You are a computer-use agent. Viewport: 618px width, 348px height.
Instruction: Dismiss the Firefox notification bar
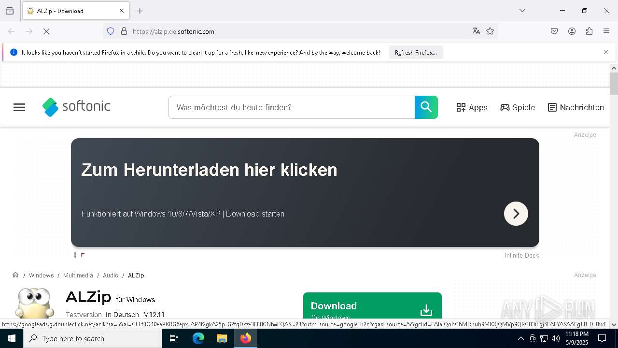click(606, 52)
